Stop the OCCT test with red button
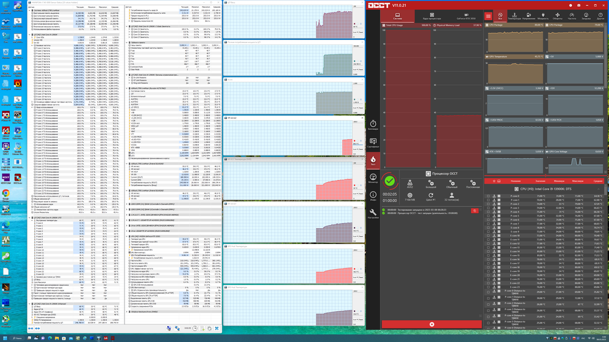The width and height of the screenshot is (609, 342). (x=431, y=324)
